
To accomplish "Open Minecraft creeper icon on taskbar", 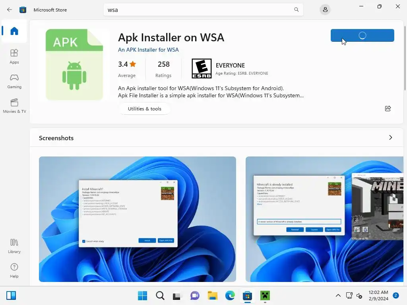I will pyautogui.click(x=265, y=295).
